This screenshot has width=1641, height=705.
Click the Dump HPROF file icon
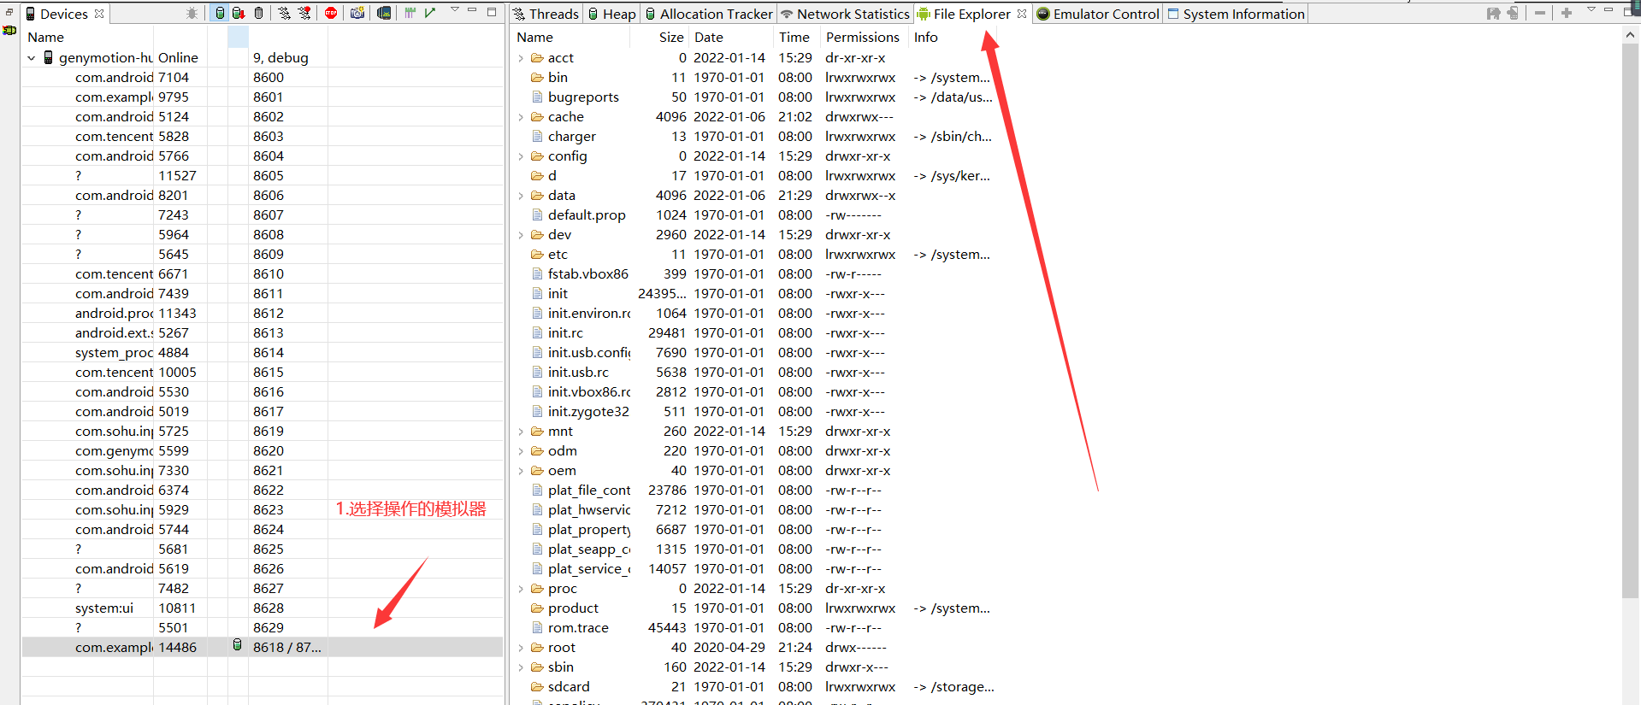pyautogui.click(x=239, y=13)
